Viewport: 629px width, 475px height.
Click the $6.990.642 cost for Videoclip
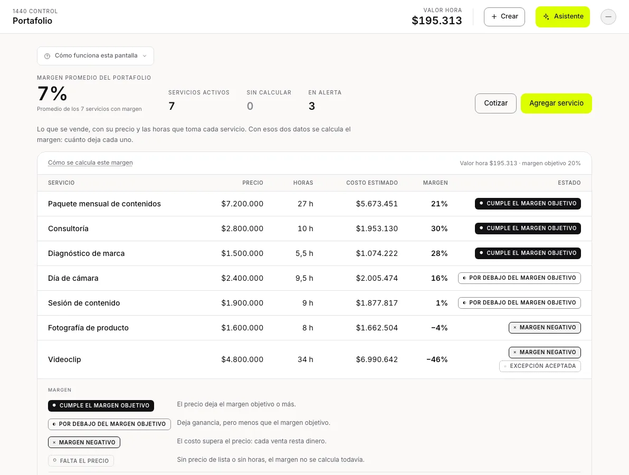(x=377, y=360)
